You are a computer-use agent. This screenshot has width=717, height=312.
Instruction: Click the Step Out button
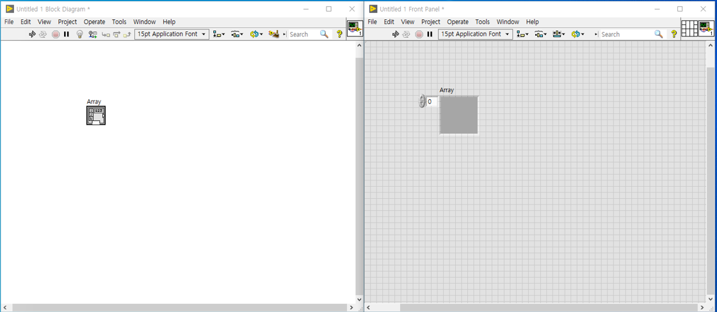pos(127,35)
